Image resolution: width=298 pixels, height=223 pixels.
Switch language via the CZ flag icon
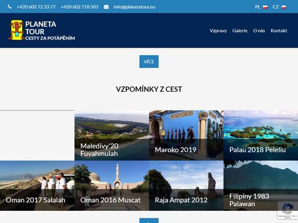(284, 7)
